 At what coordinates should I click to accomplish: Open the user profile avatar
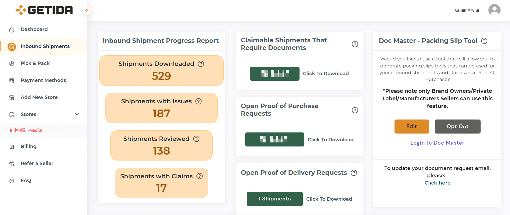(x=494, y=10)
